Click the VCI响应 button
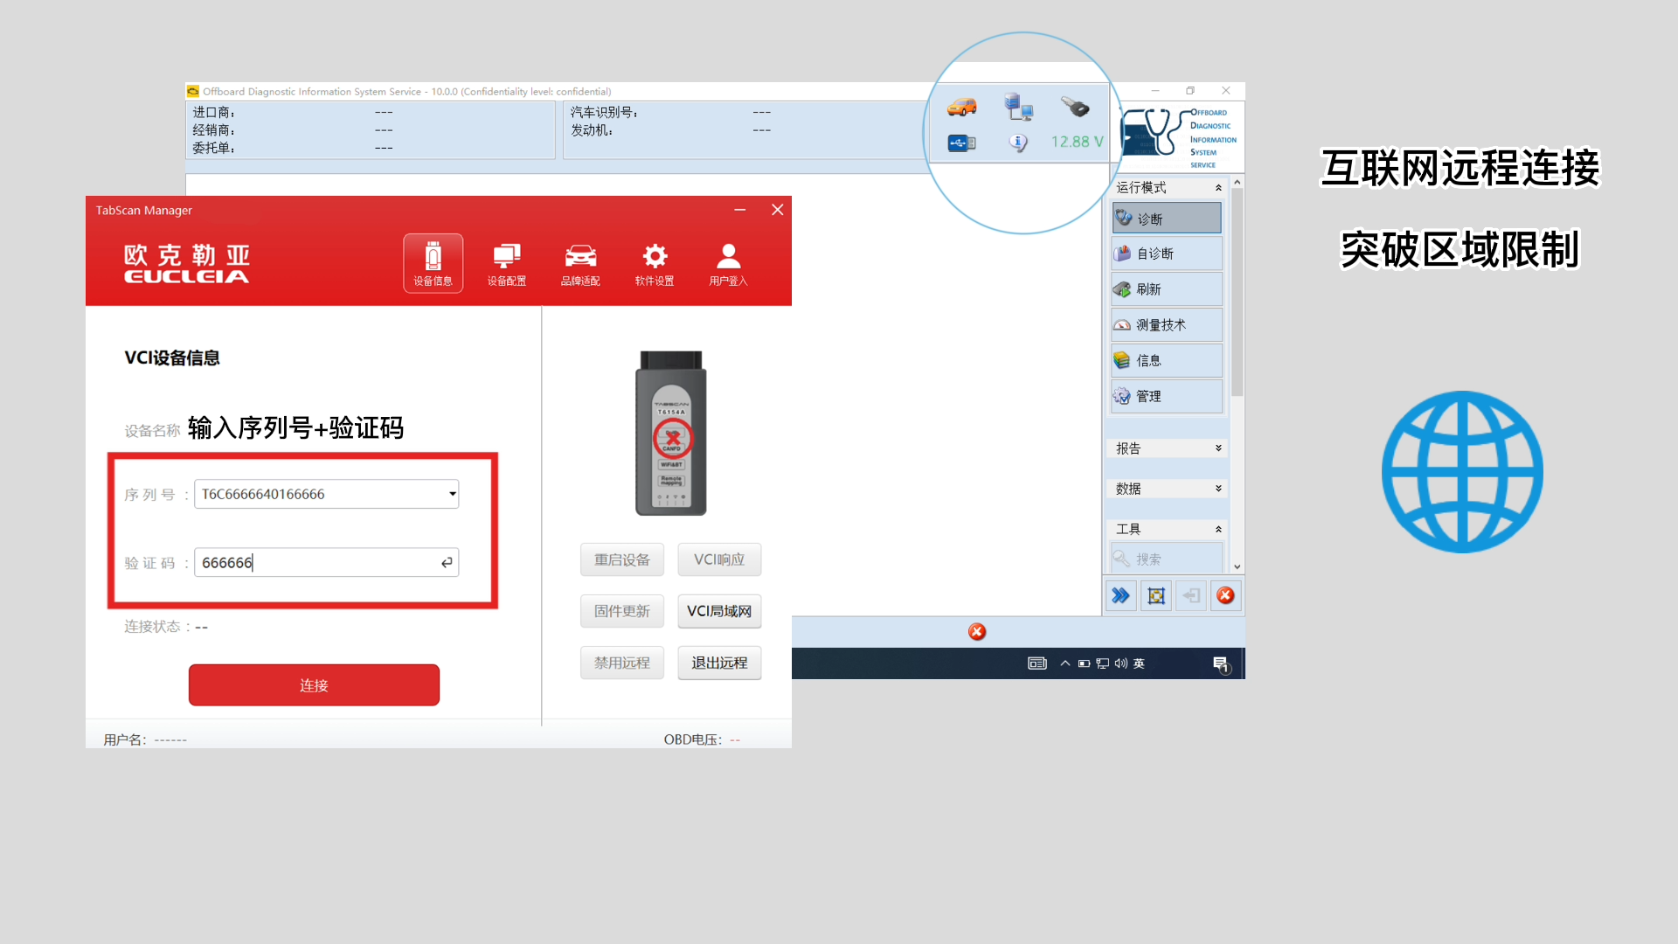The width and height of the screenshot is (1678, 944). [719, 559]
